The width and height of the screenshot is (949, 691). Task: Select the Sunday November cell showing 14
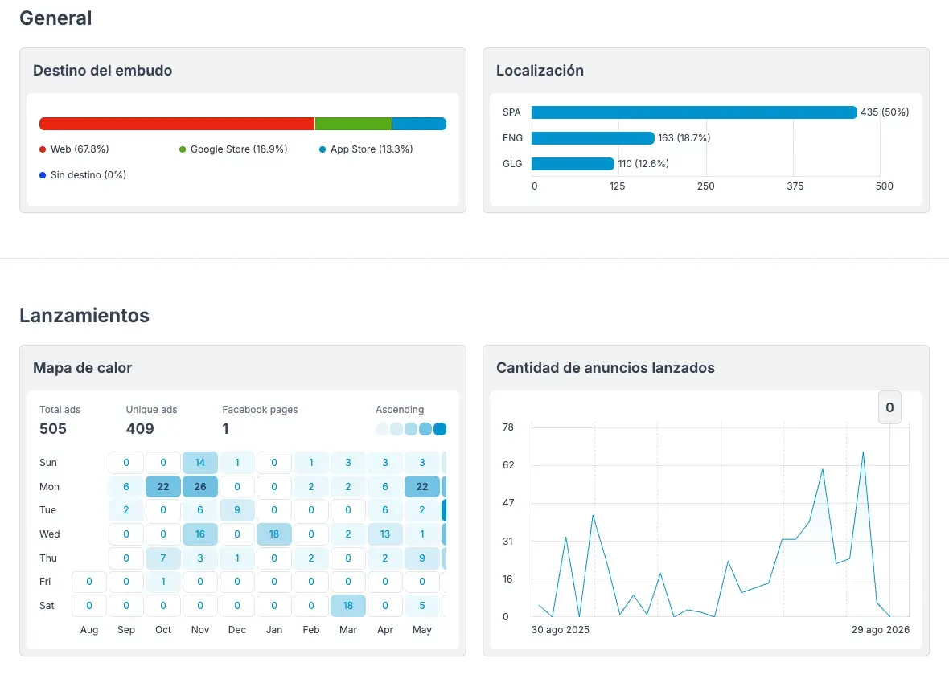click(199, 463)
